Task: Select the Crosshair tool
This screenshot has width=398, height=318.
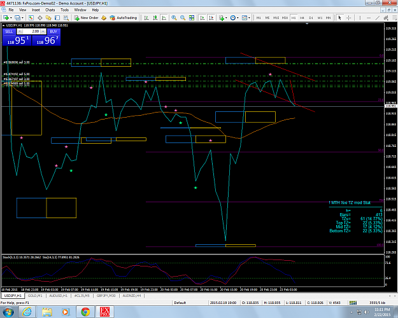Action: point(349,18)
